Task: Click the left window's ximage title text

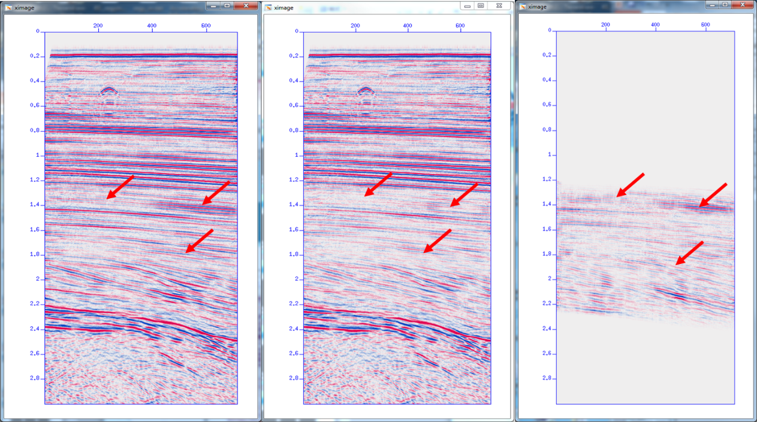Action: click(x=25, y=8)
